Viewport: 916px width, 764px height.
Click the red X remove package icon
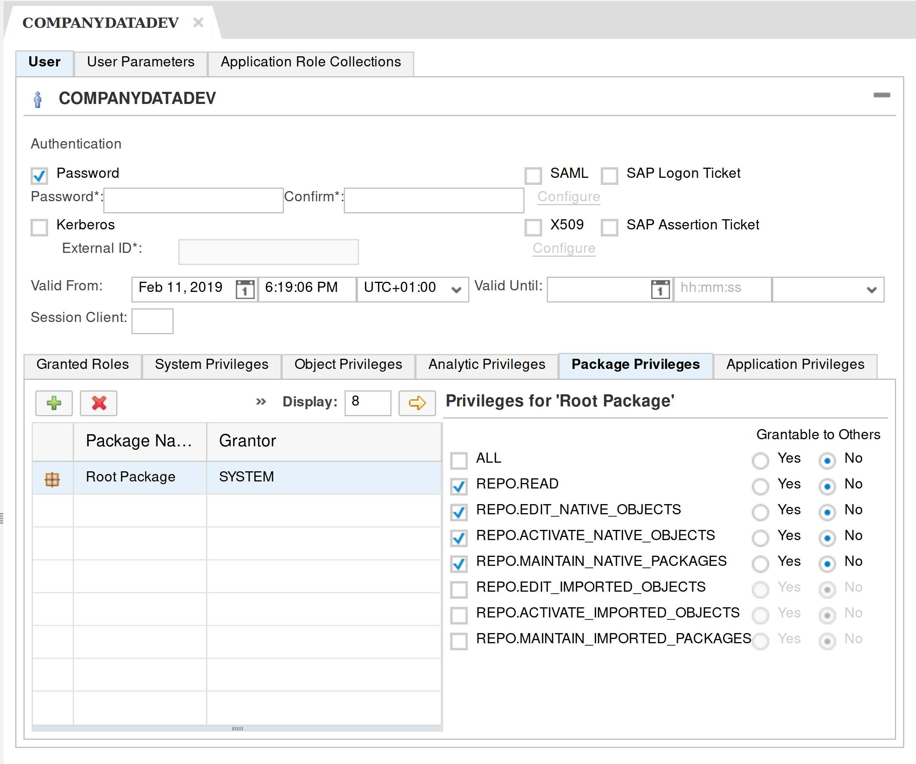pos(99,403)
